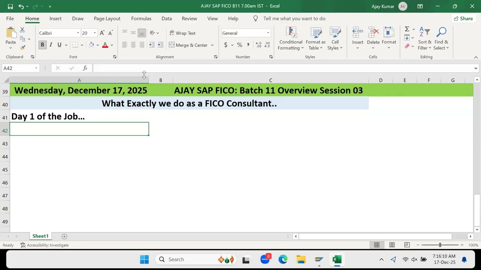This screenshot has height=270, width=481.
Task: Click the Orientation text angle icon
Action: tap(152, 33)
